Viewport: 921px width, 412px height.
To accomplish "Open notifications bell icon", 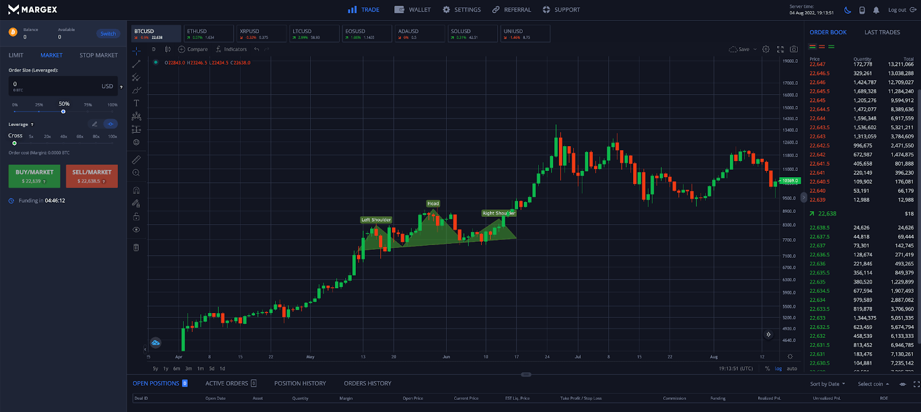I will tap(876, 10).
